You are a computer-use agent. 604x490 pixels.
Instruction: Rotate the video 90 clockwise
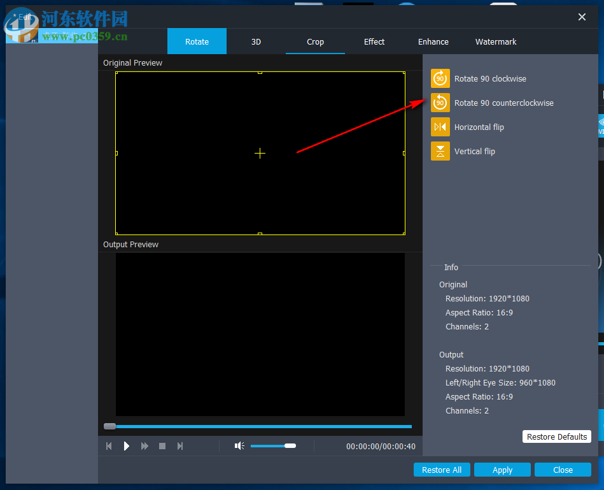coord(440,78)
